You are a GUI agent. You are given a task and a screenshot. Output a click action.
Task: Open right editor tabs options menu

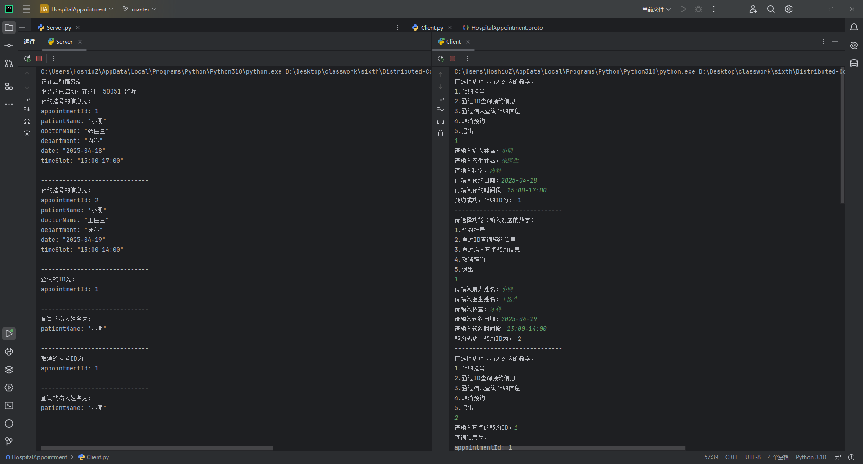tap(836, 27)
